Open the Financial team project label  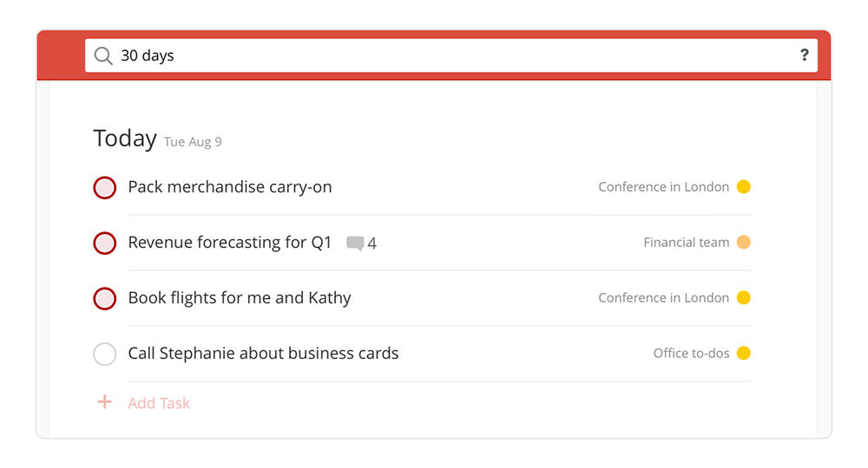[686, 242]
